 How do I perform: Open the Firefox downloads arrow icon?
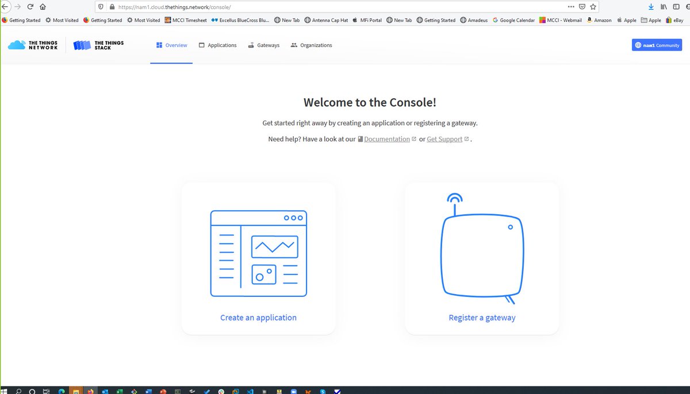[x=651, y=7]
